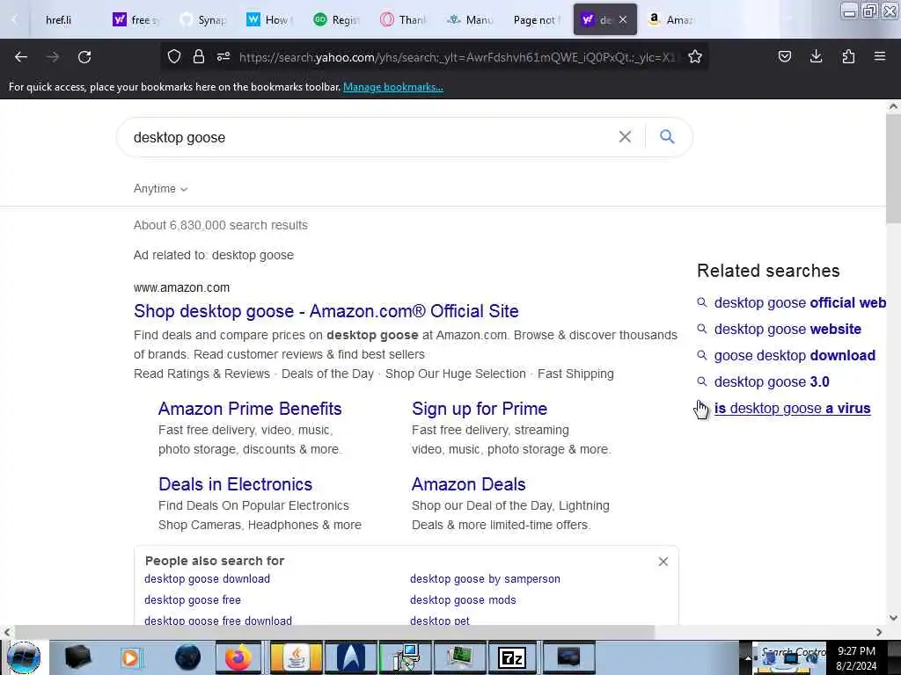The width and height of the screenshot is (901, 675).
Task: Switch to the Thank tab
Action: [403, 20]
